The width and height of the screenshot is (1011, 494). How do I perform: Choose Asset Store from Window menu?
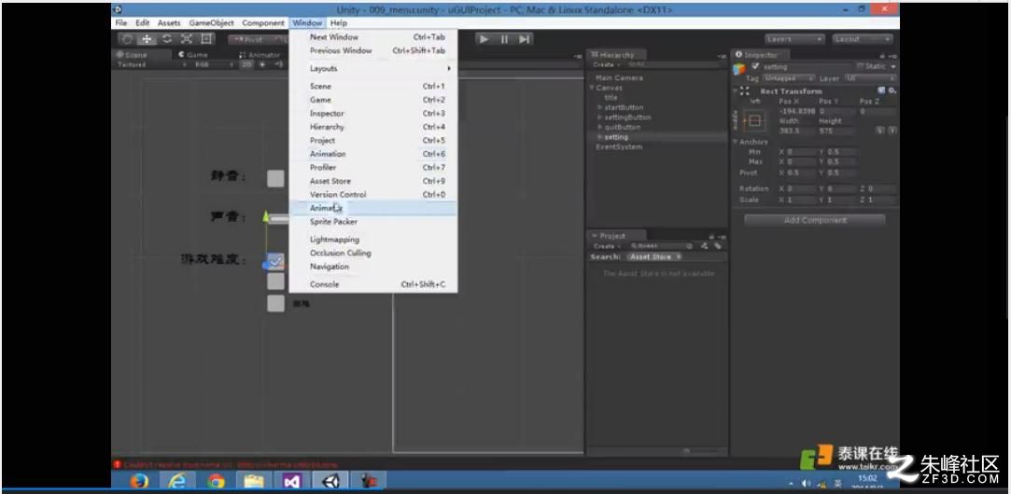[x=373, y=181]
